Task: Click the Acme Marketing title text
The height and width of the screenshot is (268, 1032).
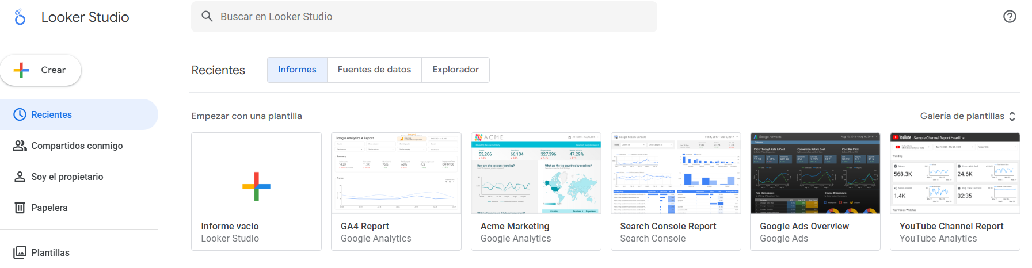Action: pyautogui.click(x=515, y=226)
